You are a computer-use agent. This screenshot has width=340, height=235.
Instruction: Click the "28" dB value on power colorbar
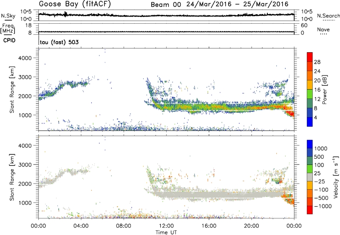pyautogui.click(x=317, y=62)
